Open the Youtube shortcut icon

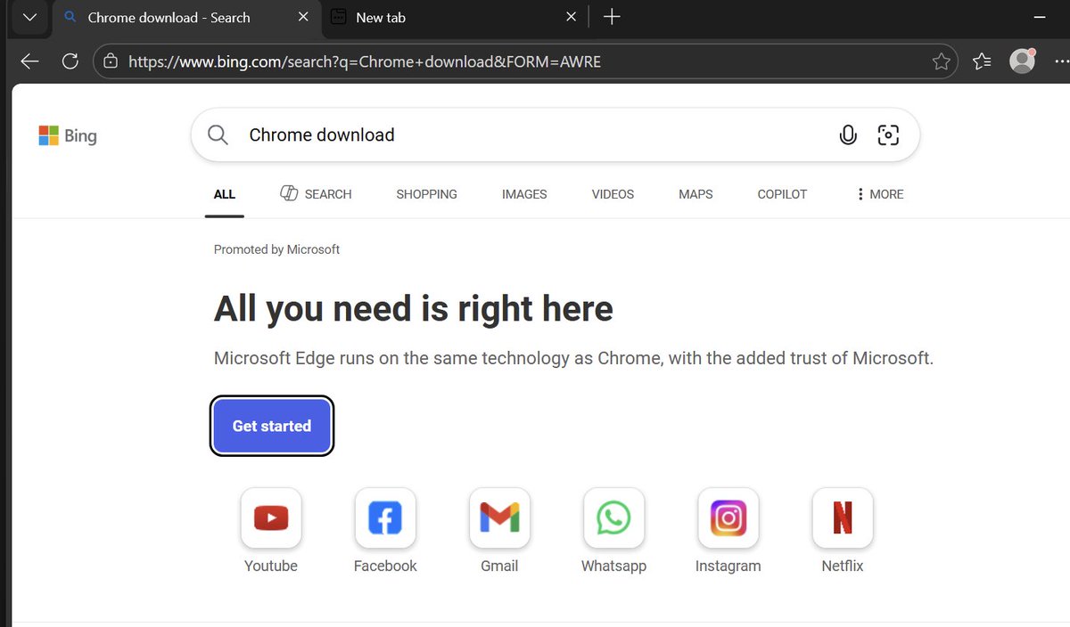click(271, 517)
